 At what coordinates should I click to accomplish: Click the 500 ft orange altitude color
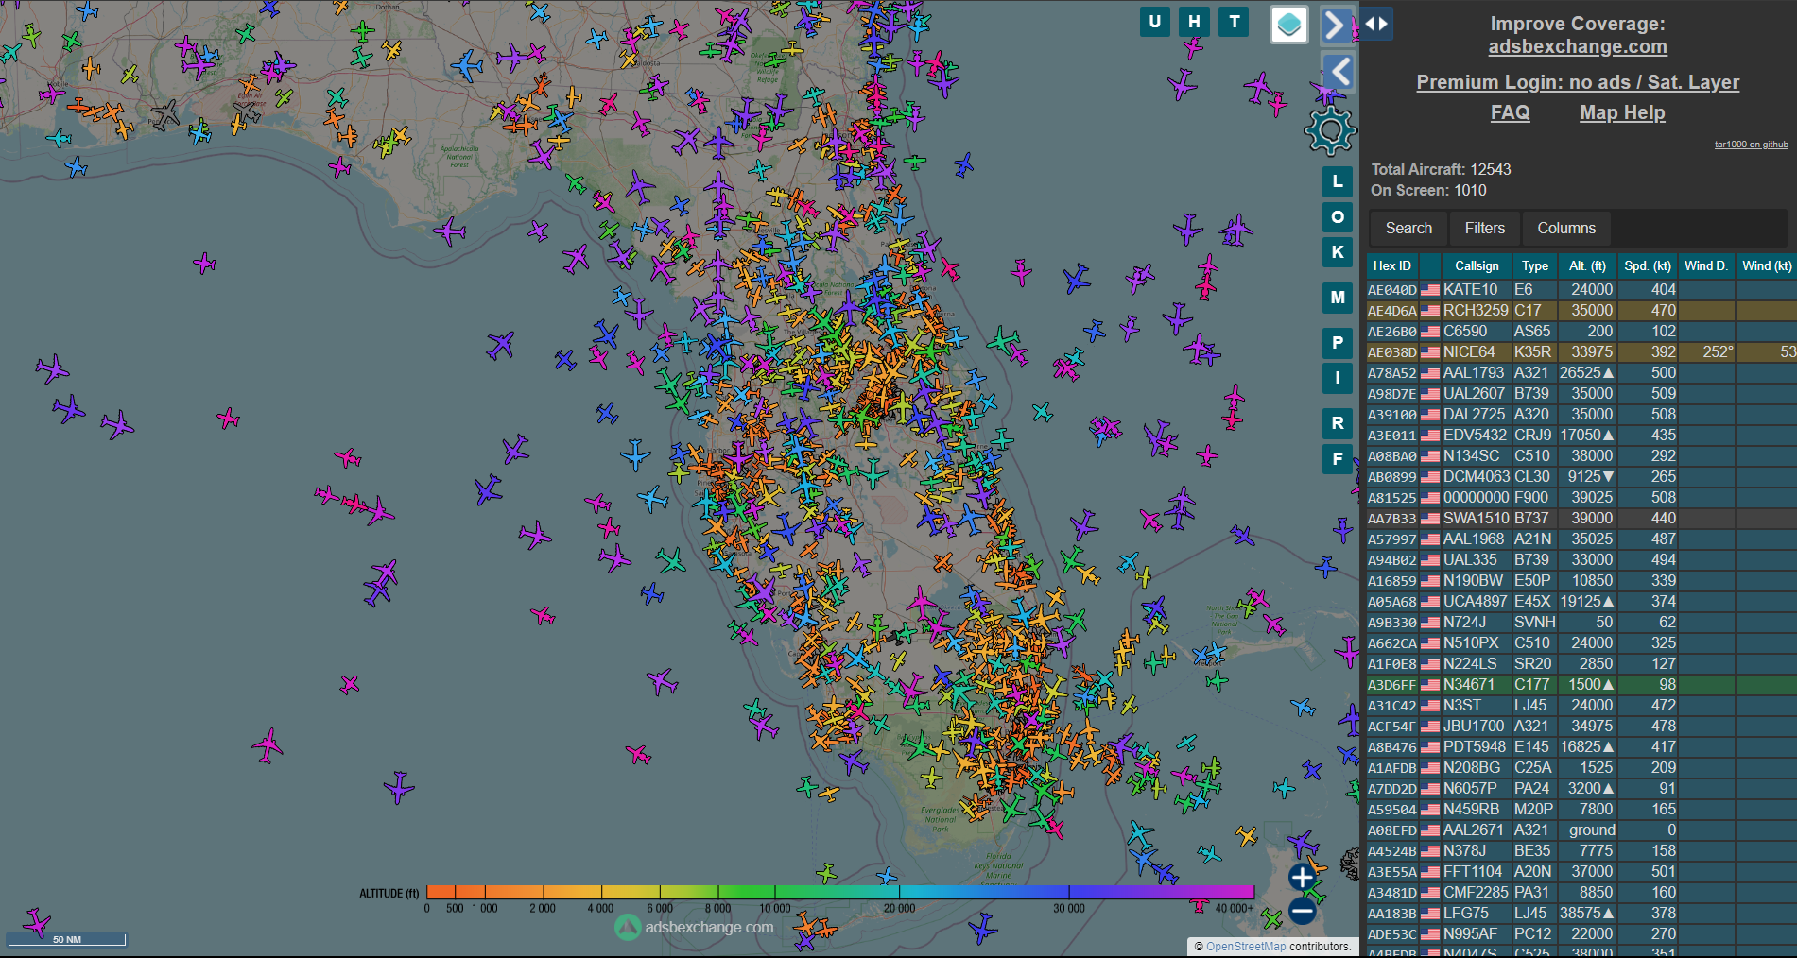(x=456, y=892)
